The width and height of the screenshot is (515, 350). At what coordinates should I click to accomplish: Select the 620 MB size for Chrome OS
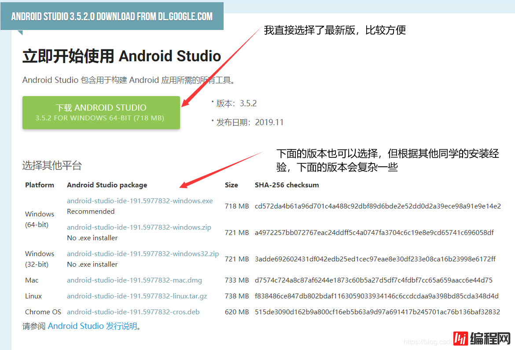pos(237,312)
